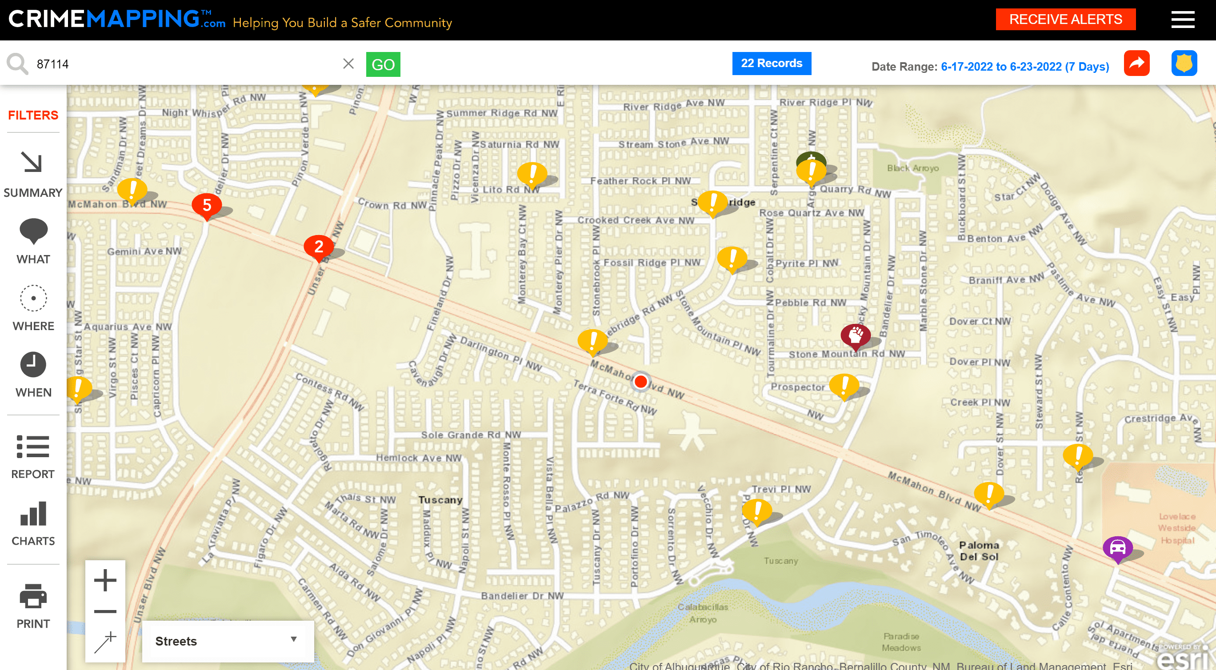This screenshot has width=1216, height=670.
Task: Click the yellow marker by Prospector label
Action: click(844, 387)
